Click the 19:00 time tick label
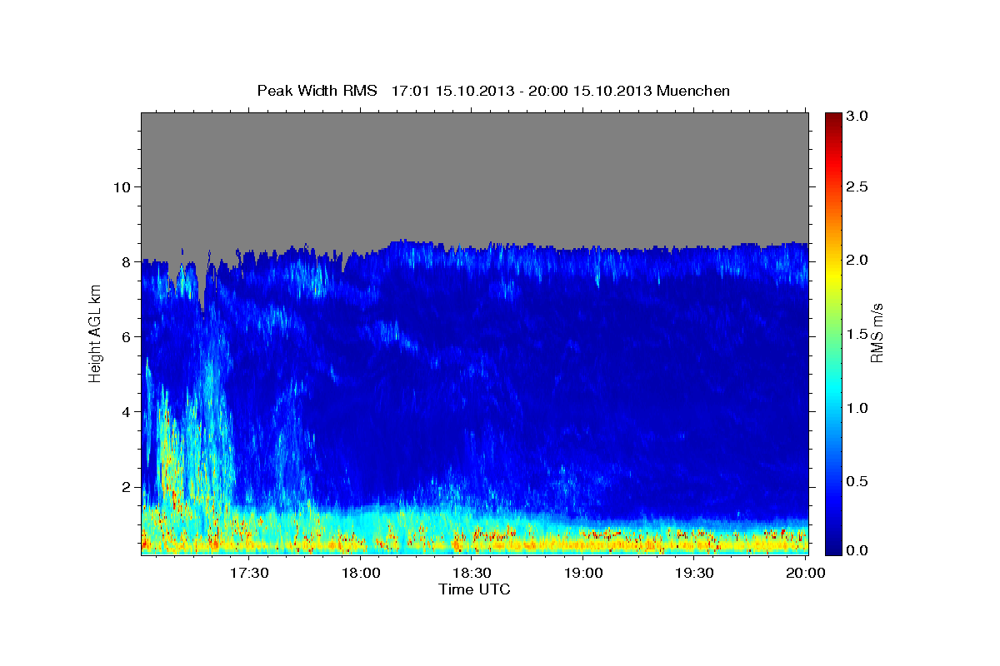Image resolution: width=1000 pixels, height=666 pixels. pos(583,573)
